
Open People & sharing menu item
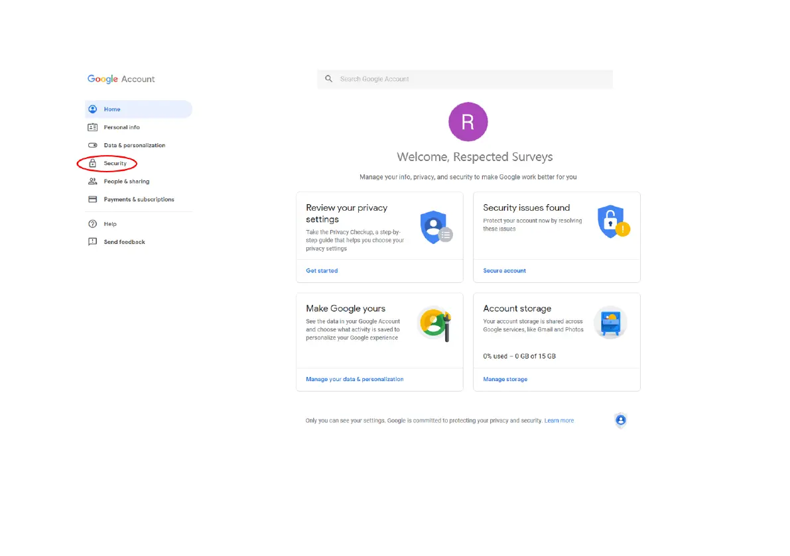139,181
